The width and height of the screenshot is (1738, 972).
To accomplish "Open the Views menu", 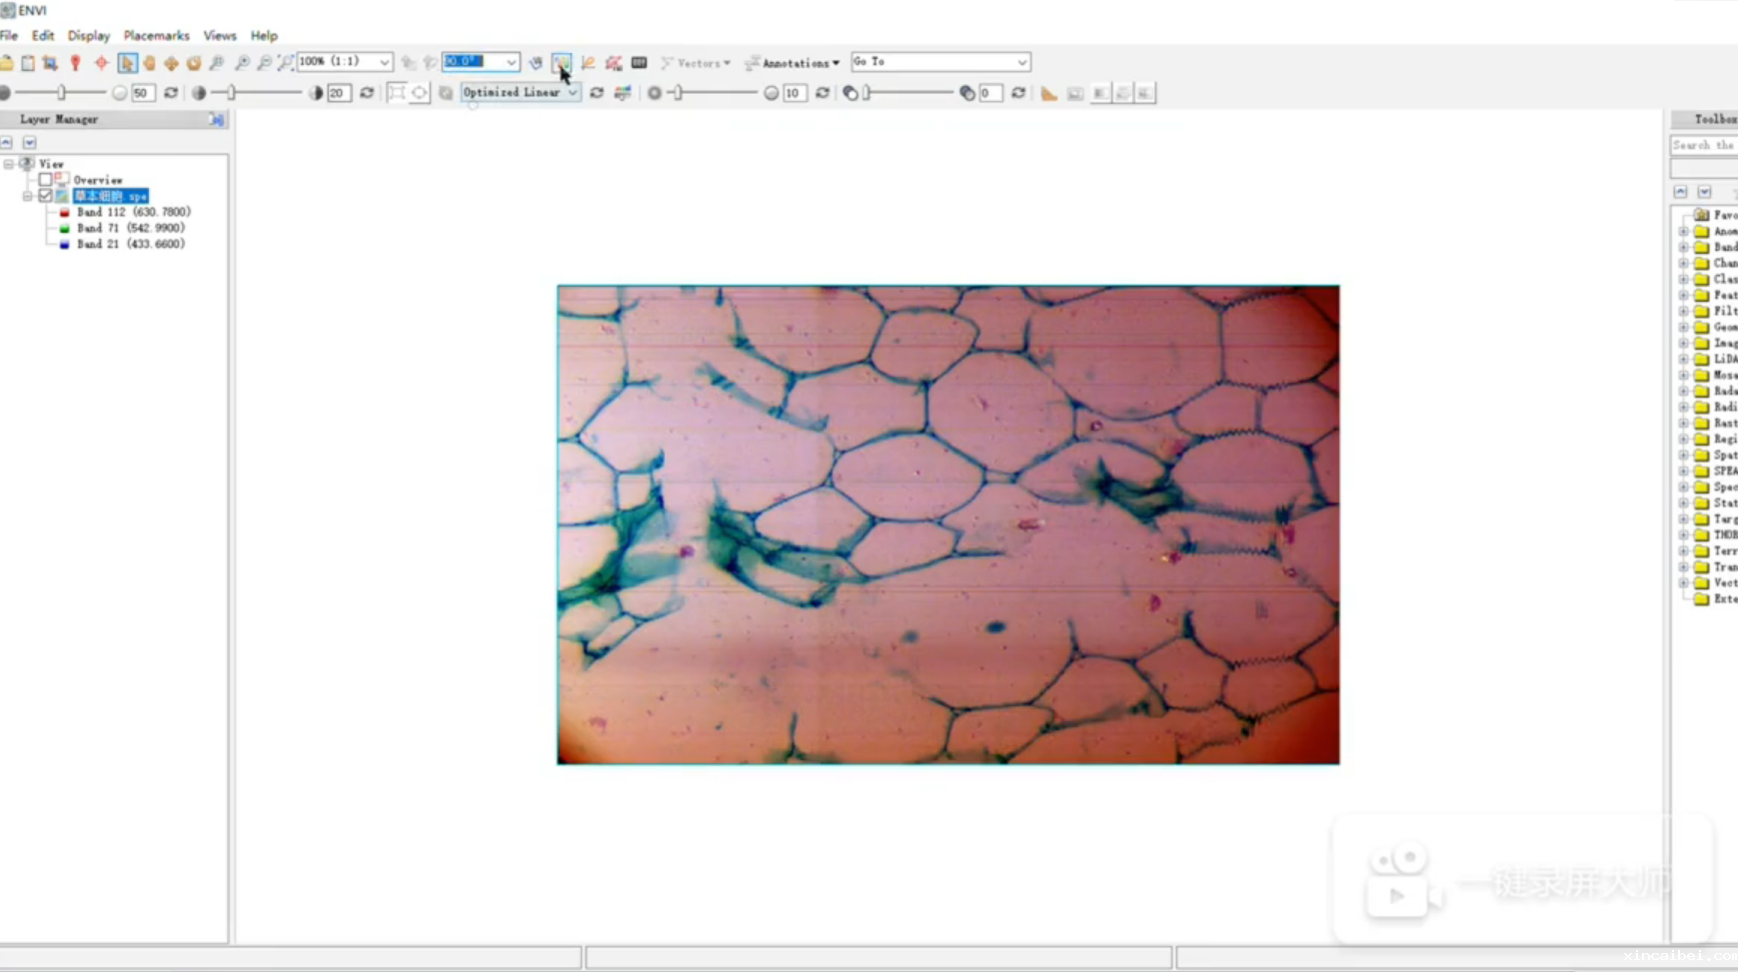I will tap(220, 36).
